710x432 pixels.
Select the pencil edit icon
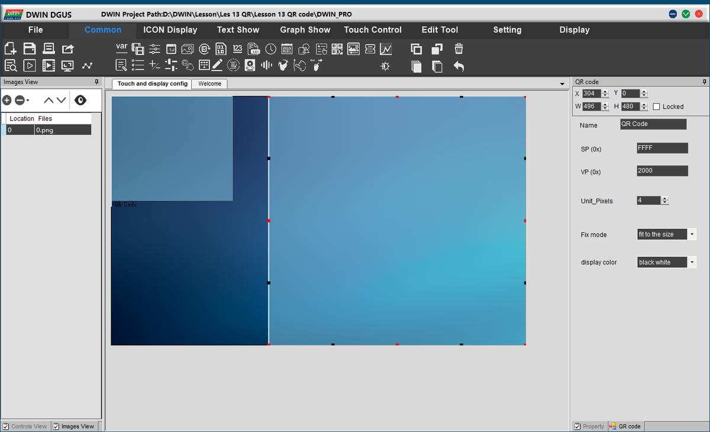217,65
